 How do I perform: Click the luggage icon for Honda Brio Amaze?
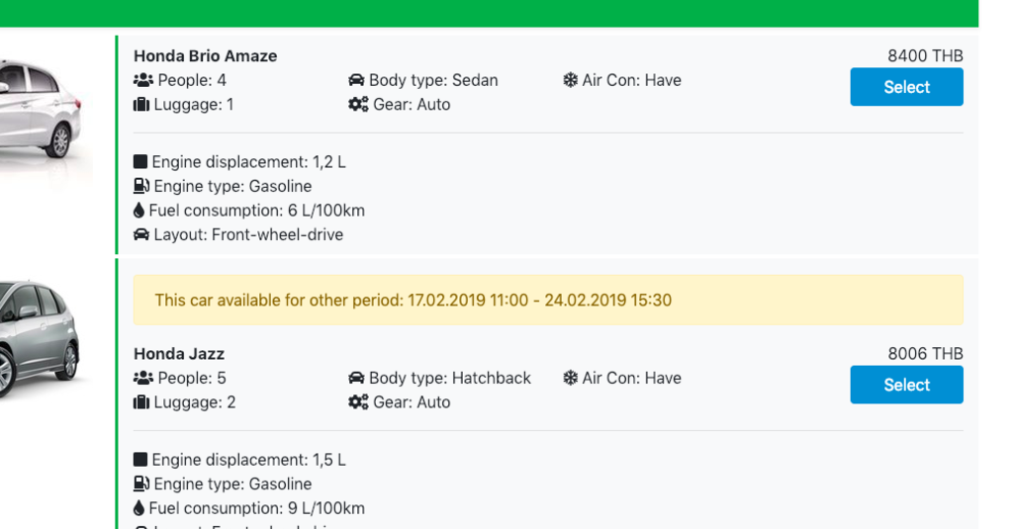(x=140, y=104)
